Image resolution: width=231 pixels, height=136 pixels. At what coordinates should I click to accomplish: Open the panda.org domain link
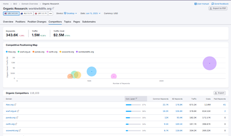pyautogui.click(x=11, y=117)
